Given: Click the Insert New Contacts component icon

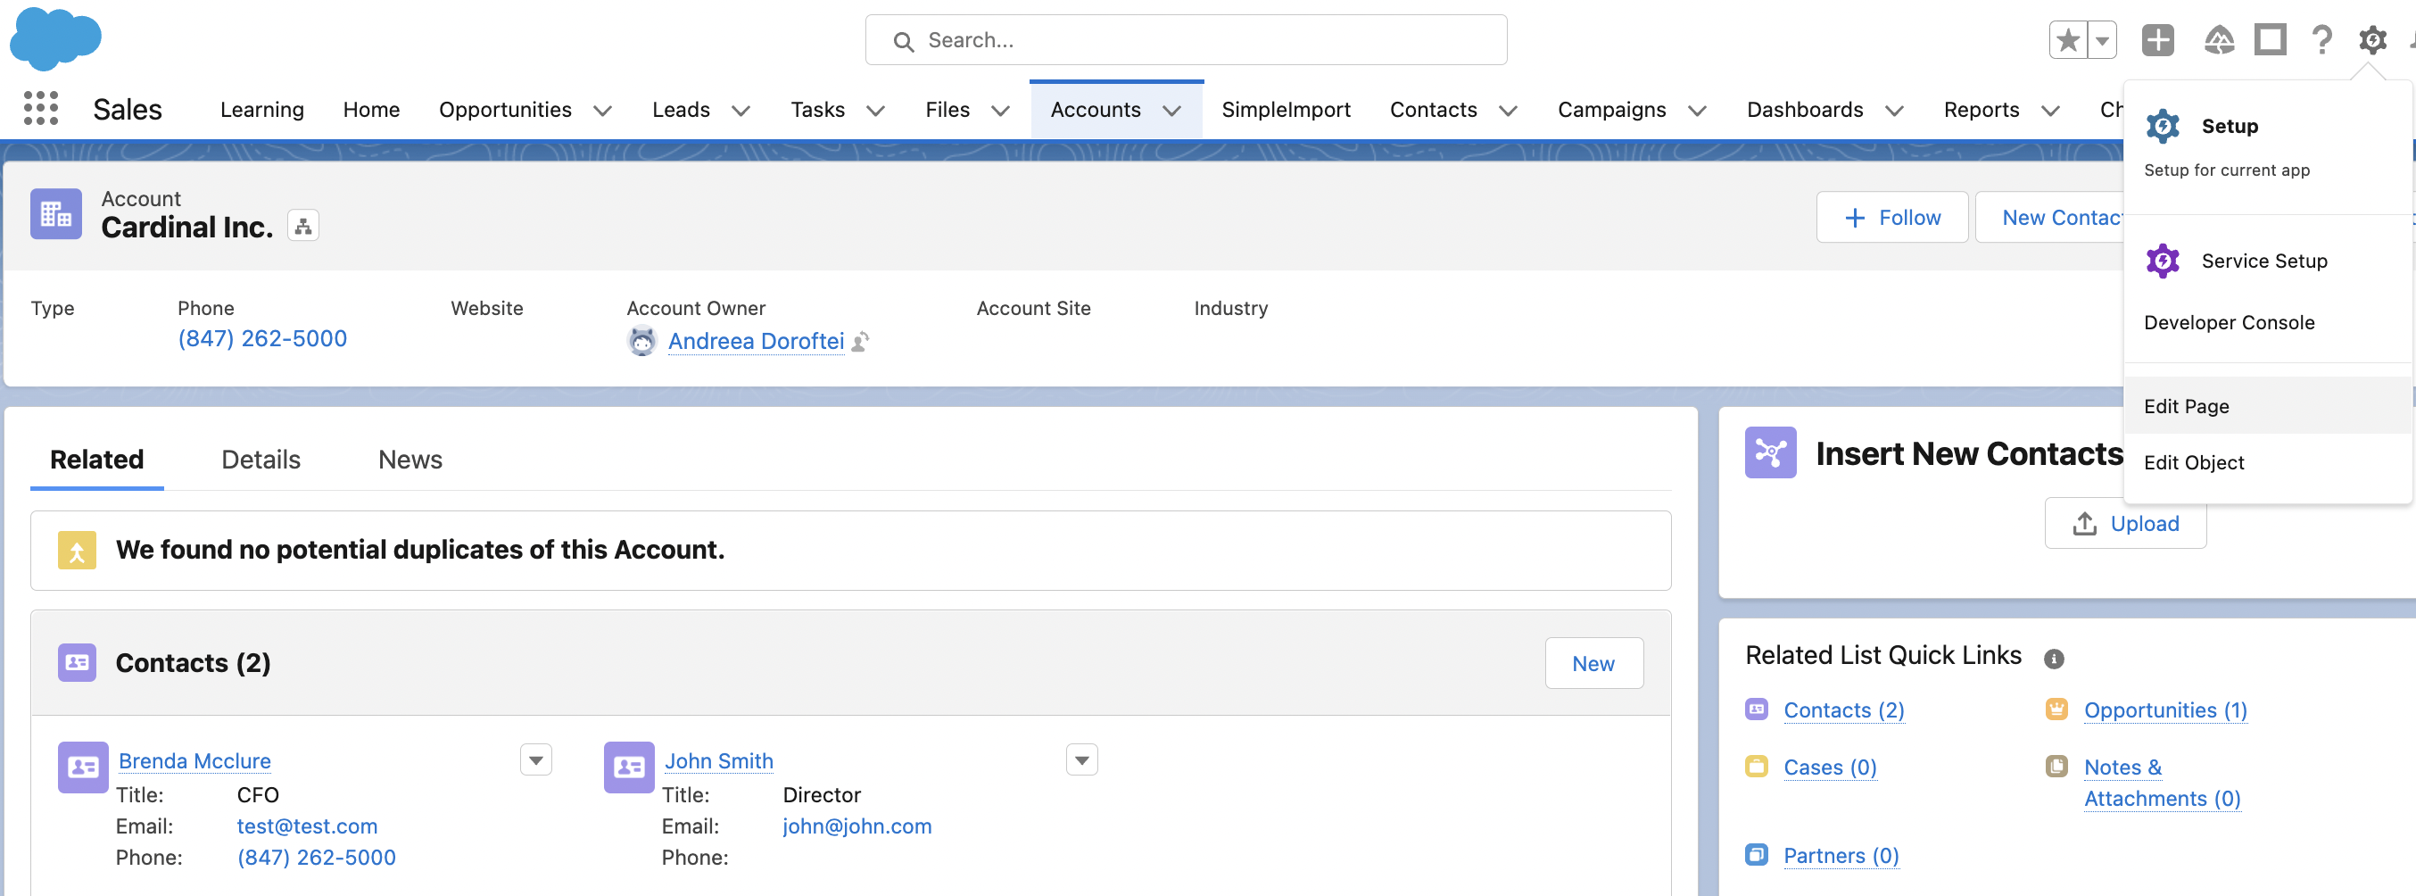Looking at the screenshot, I should [x=1771, y=452].
